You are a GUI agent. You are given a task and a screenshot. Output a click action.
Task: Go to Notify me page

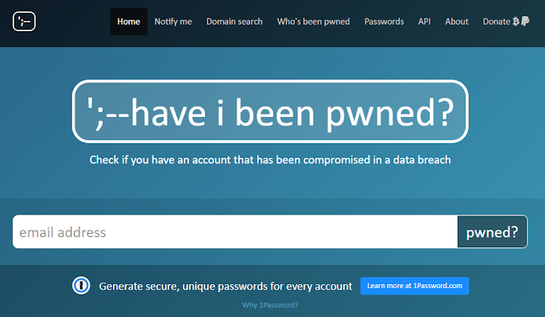point(173,22)
